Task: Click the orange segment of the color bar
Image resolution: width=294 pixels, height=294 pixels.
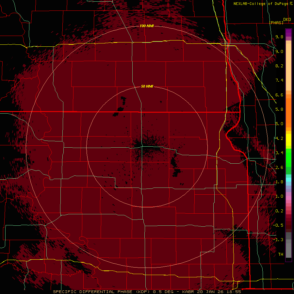Action: [288, 112]
